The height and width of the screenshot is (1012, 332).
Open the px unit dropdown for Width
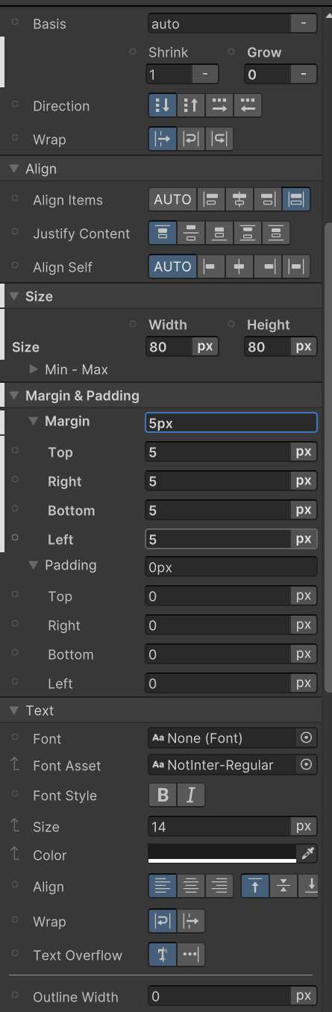[x=205, y=346]
